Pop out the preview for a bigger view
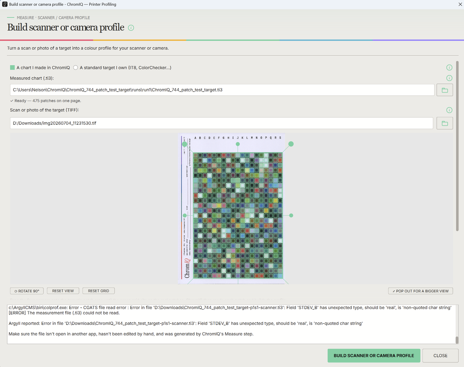The height and width of the screenshot is (367, 464). pos(420,291)
